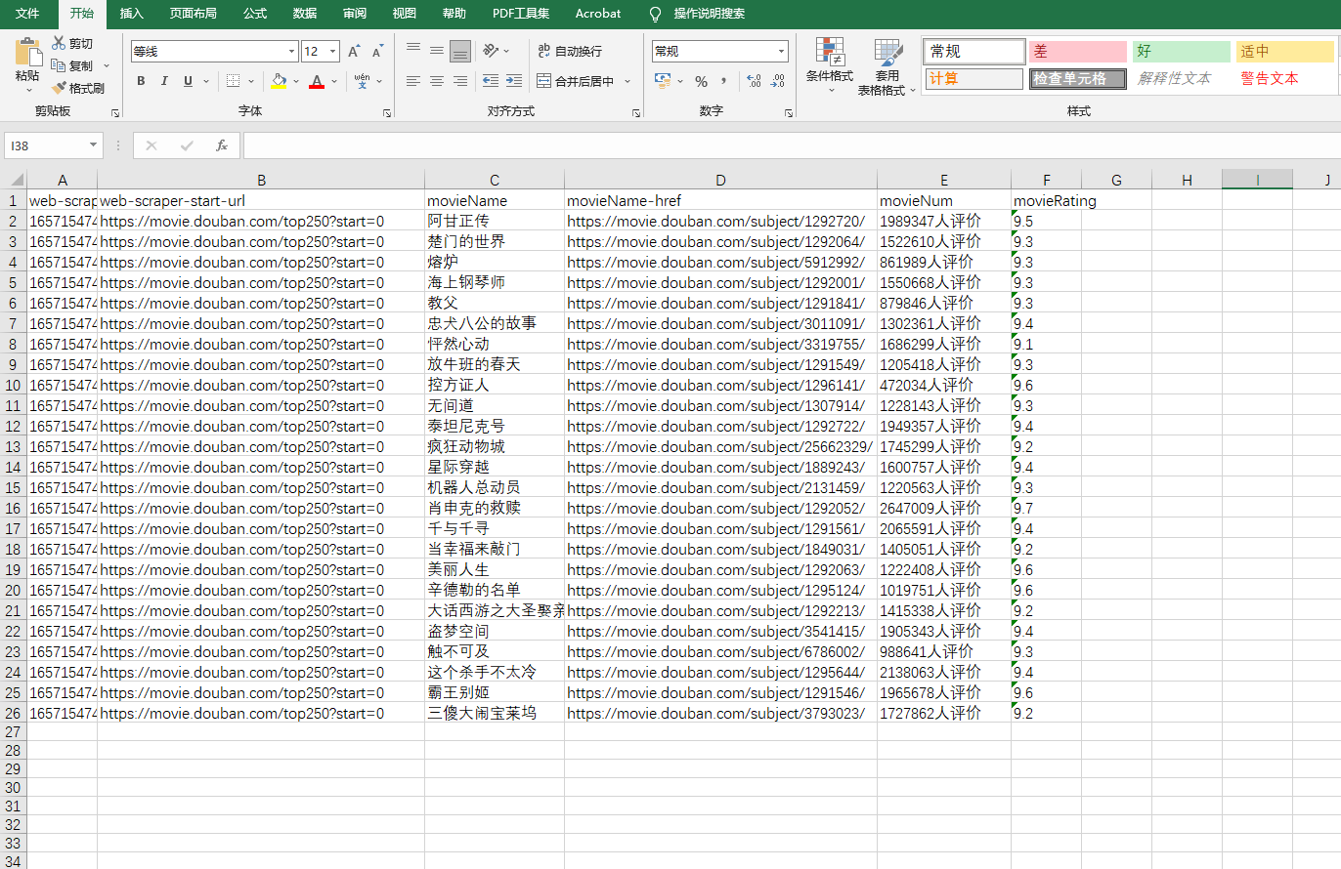Apply percent style (%)
Screen dimensions: 1341x869
point(701,81)
